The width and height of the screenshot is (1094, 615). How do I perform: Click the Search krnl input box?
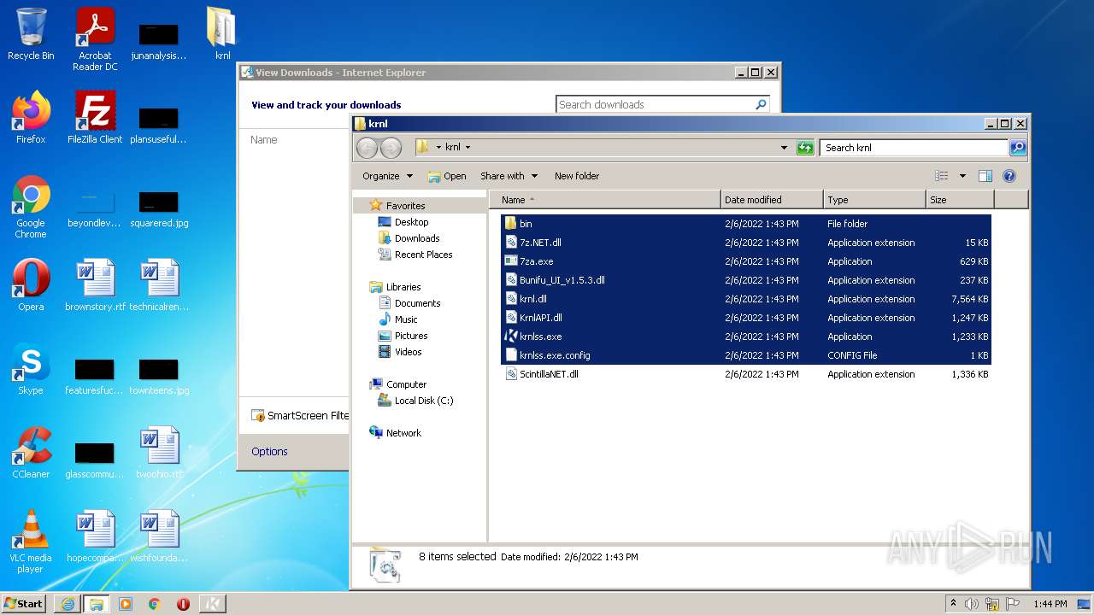tap(914, 148)
